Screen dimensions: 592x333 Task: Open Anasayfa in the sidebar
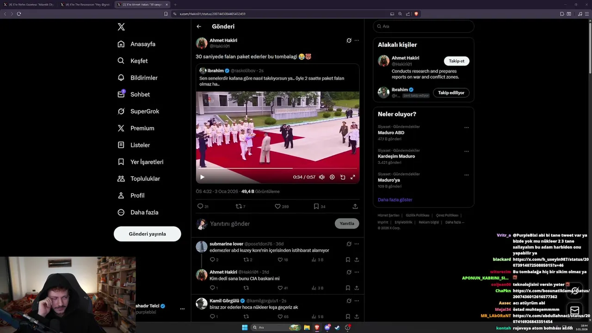pyautogui.click(x=136, y=44)
